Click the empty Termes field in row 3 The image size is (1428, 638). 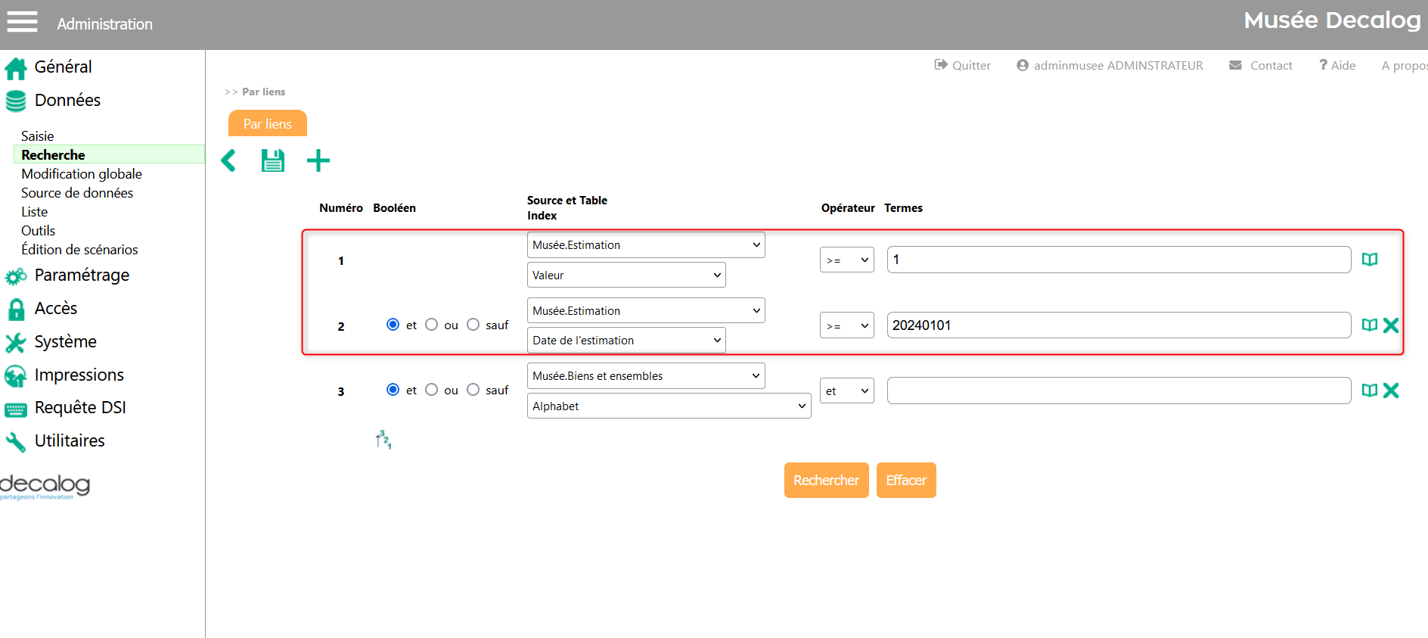(x=1118, y=391)
